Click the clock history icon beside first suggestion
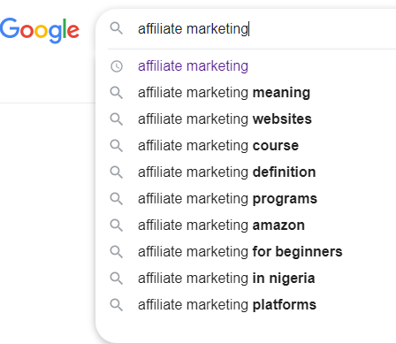 pos(117,66)
